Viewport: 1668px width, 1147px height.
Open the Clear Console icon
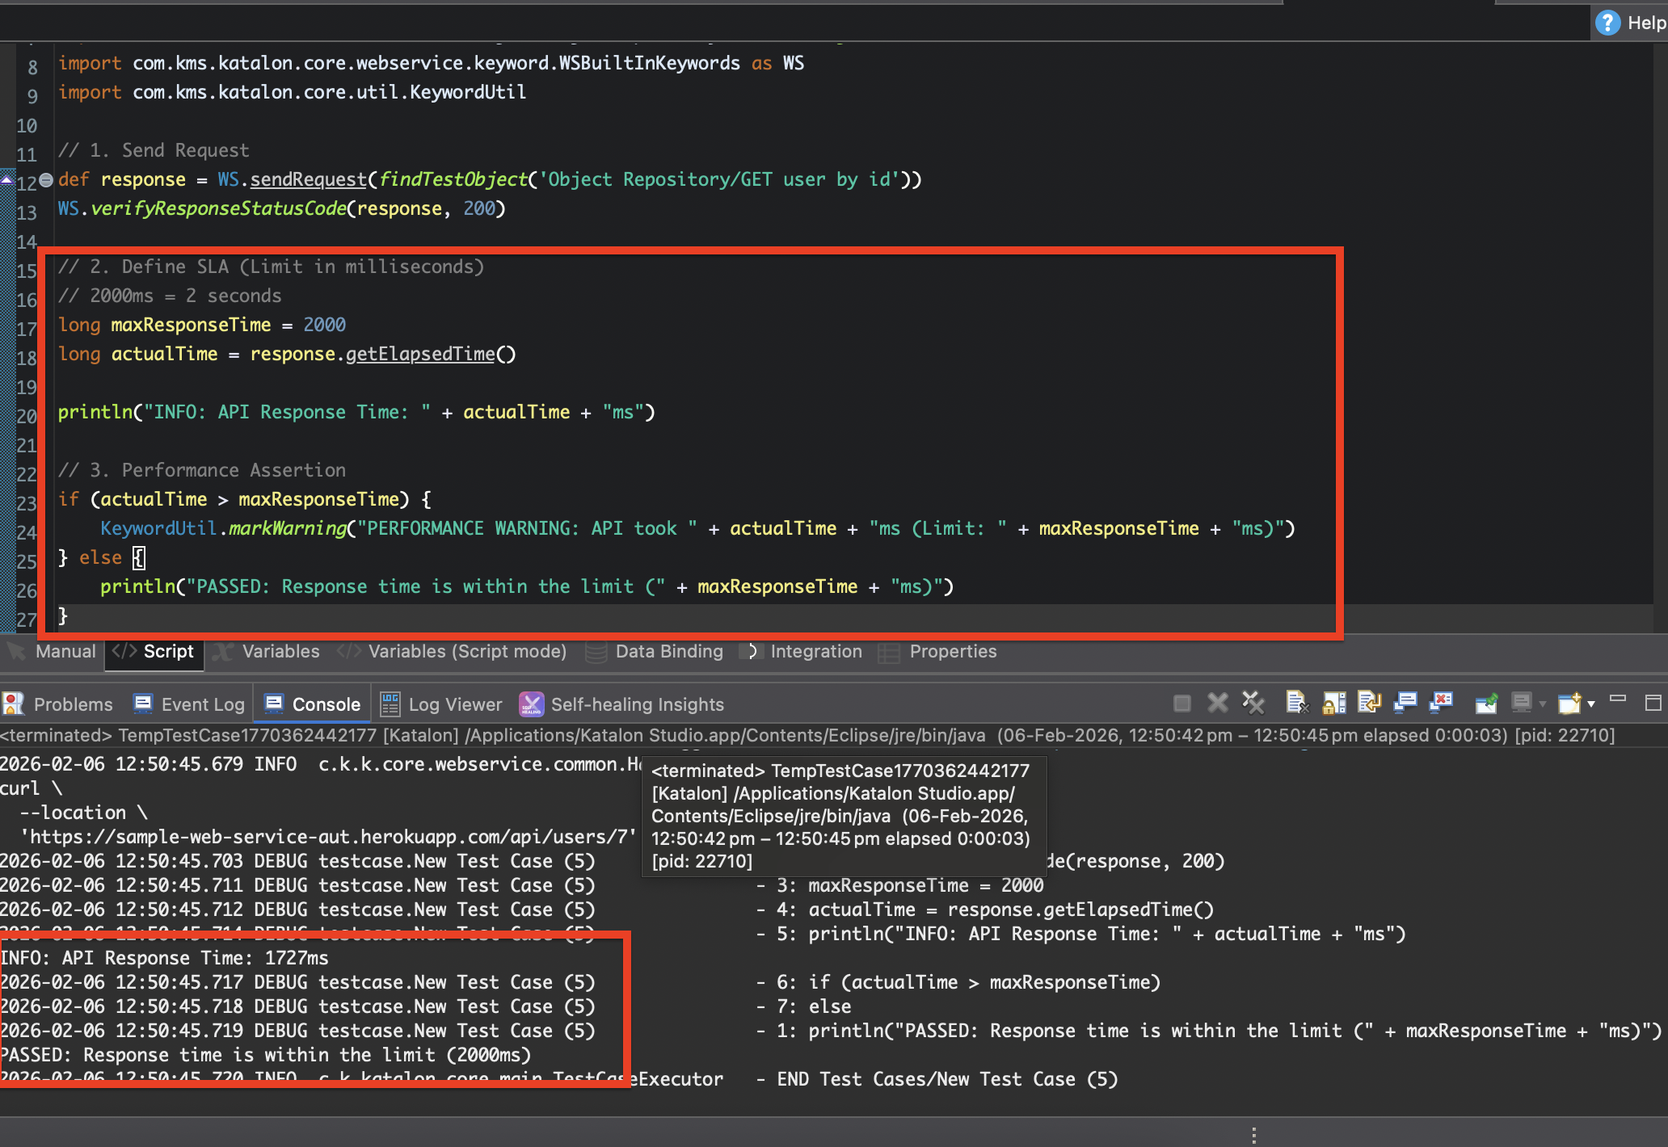(1298, 703)
